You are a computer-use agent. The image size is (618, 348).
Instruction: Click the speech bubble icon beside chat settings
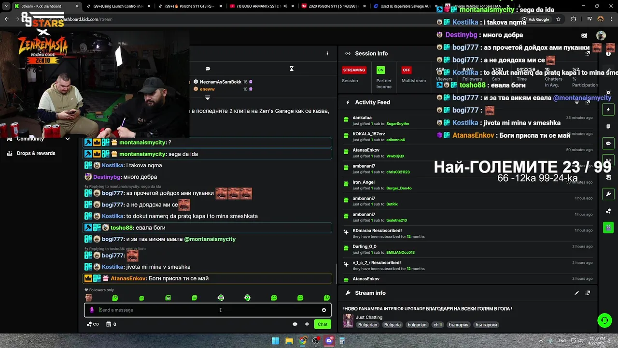click(x=295, y=324)
